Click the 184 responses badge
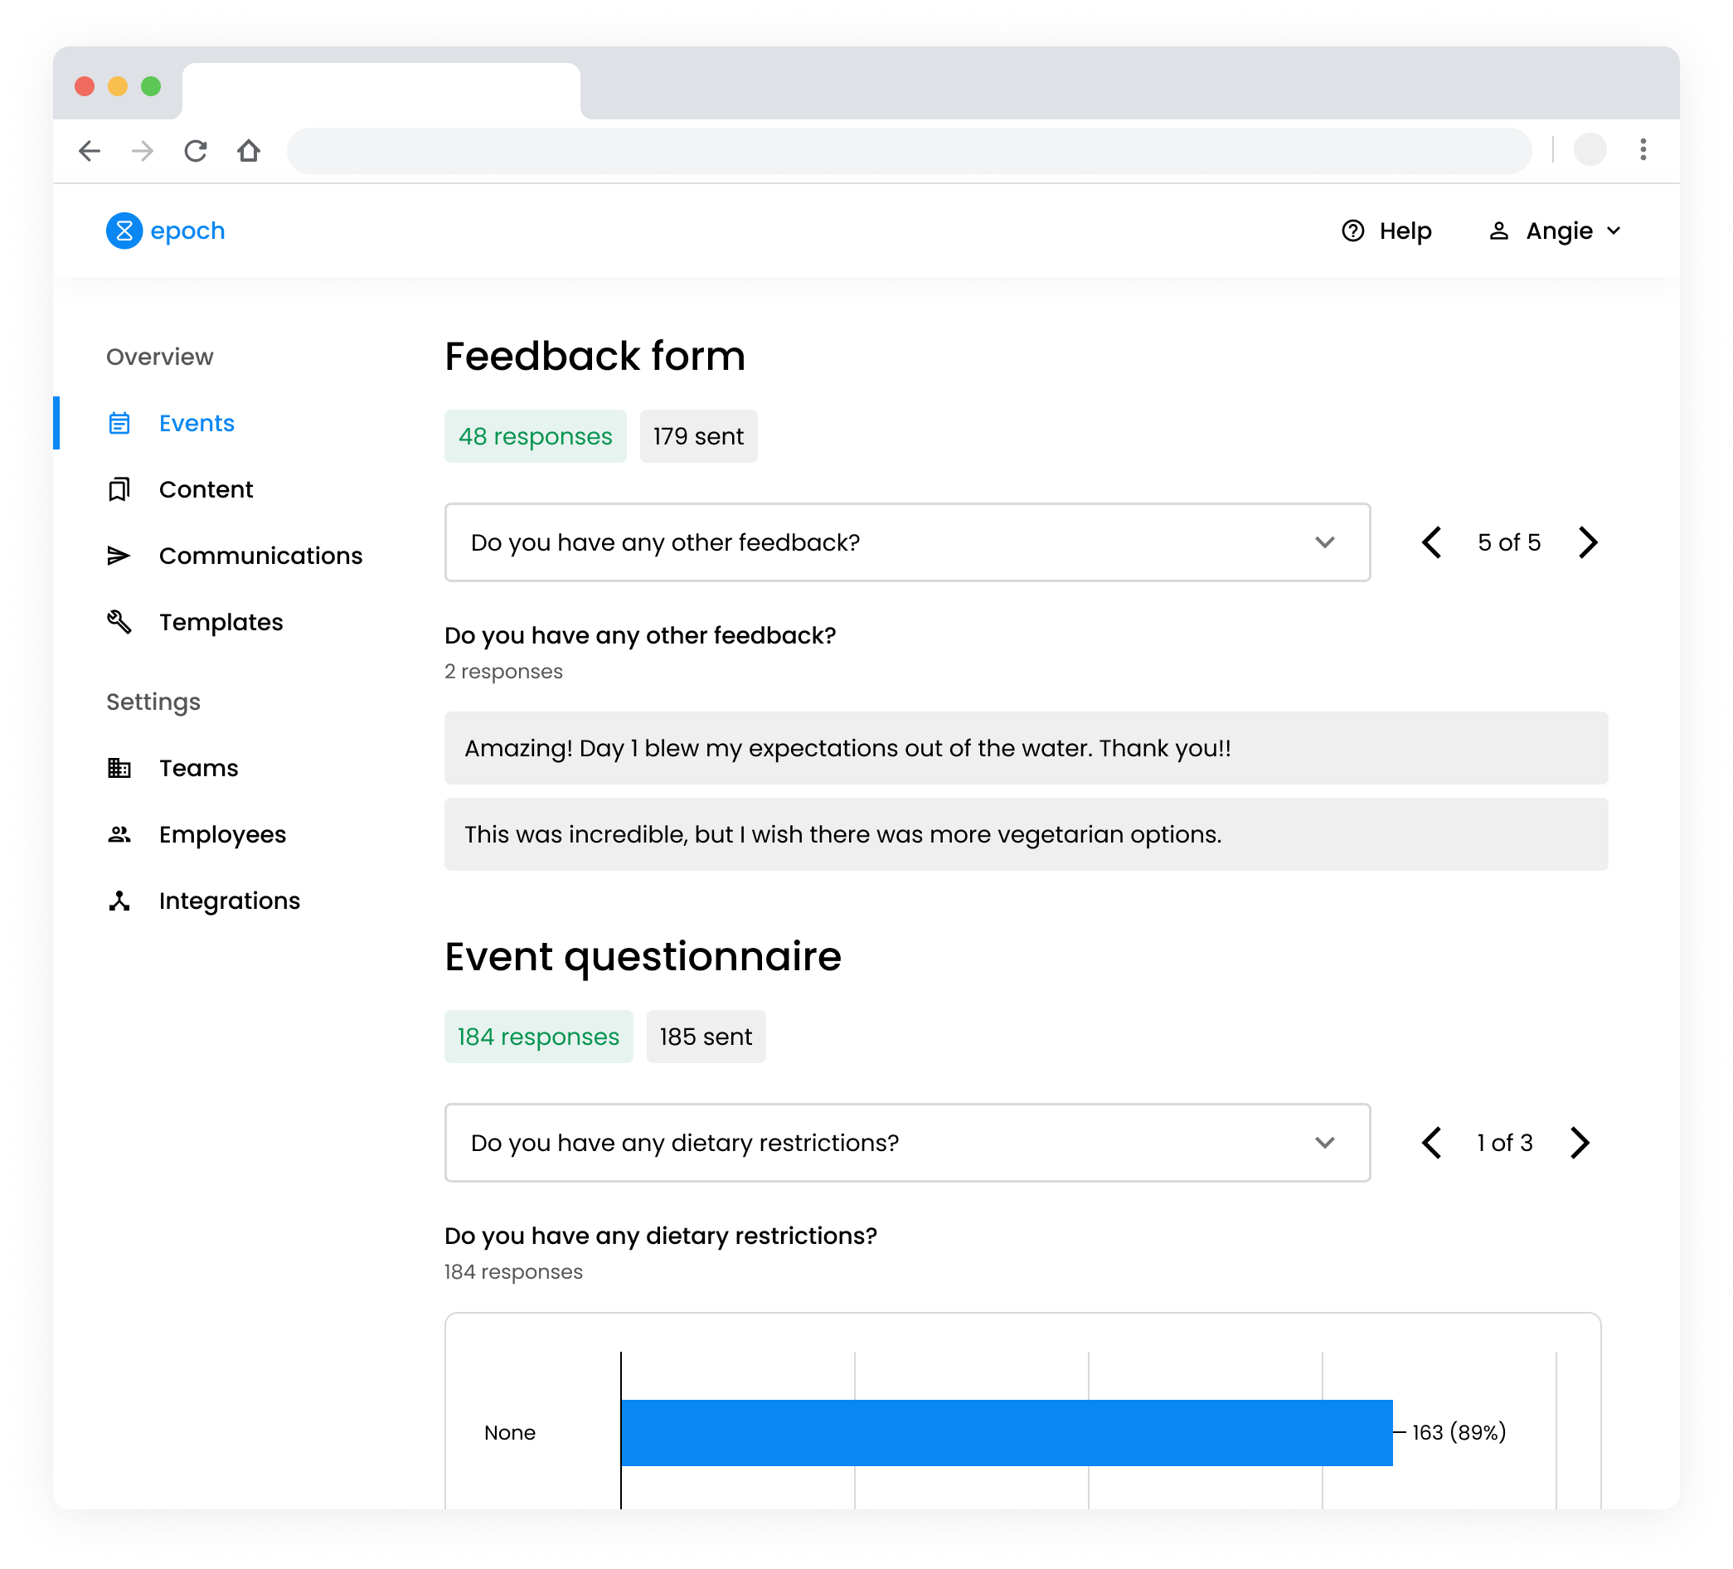The width and height of the screenshot is (1733, 1569). [538, 1036]
